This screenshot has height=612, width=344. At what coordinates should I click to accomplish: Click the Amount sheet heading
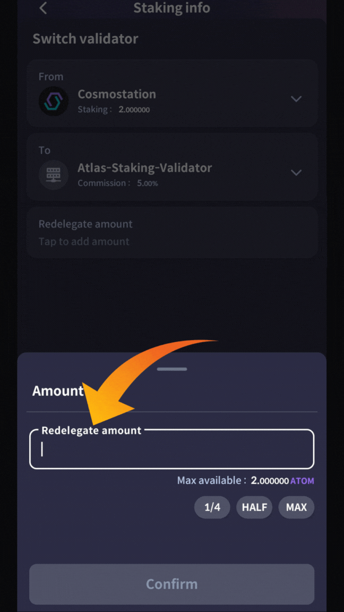coord(58,391)
